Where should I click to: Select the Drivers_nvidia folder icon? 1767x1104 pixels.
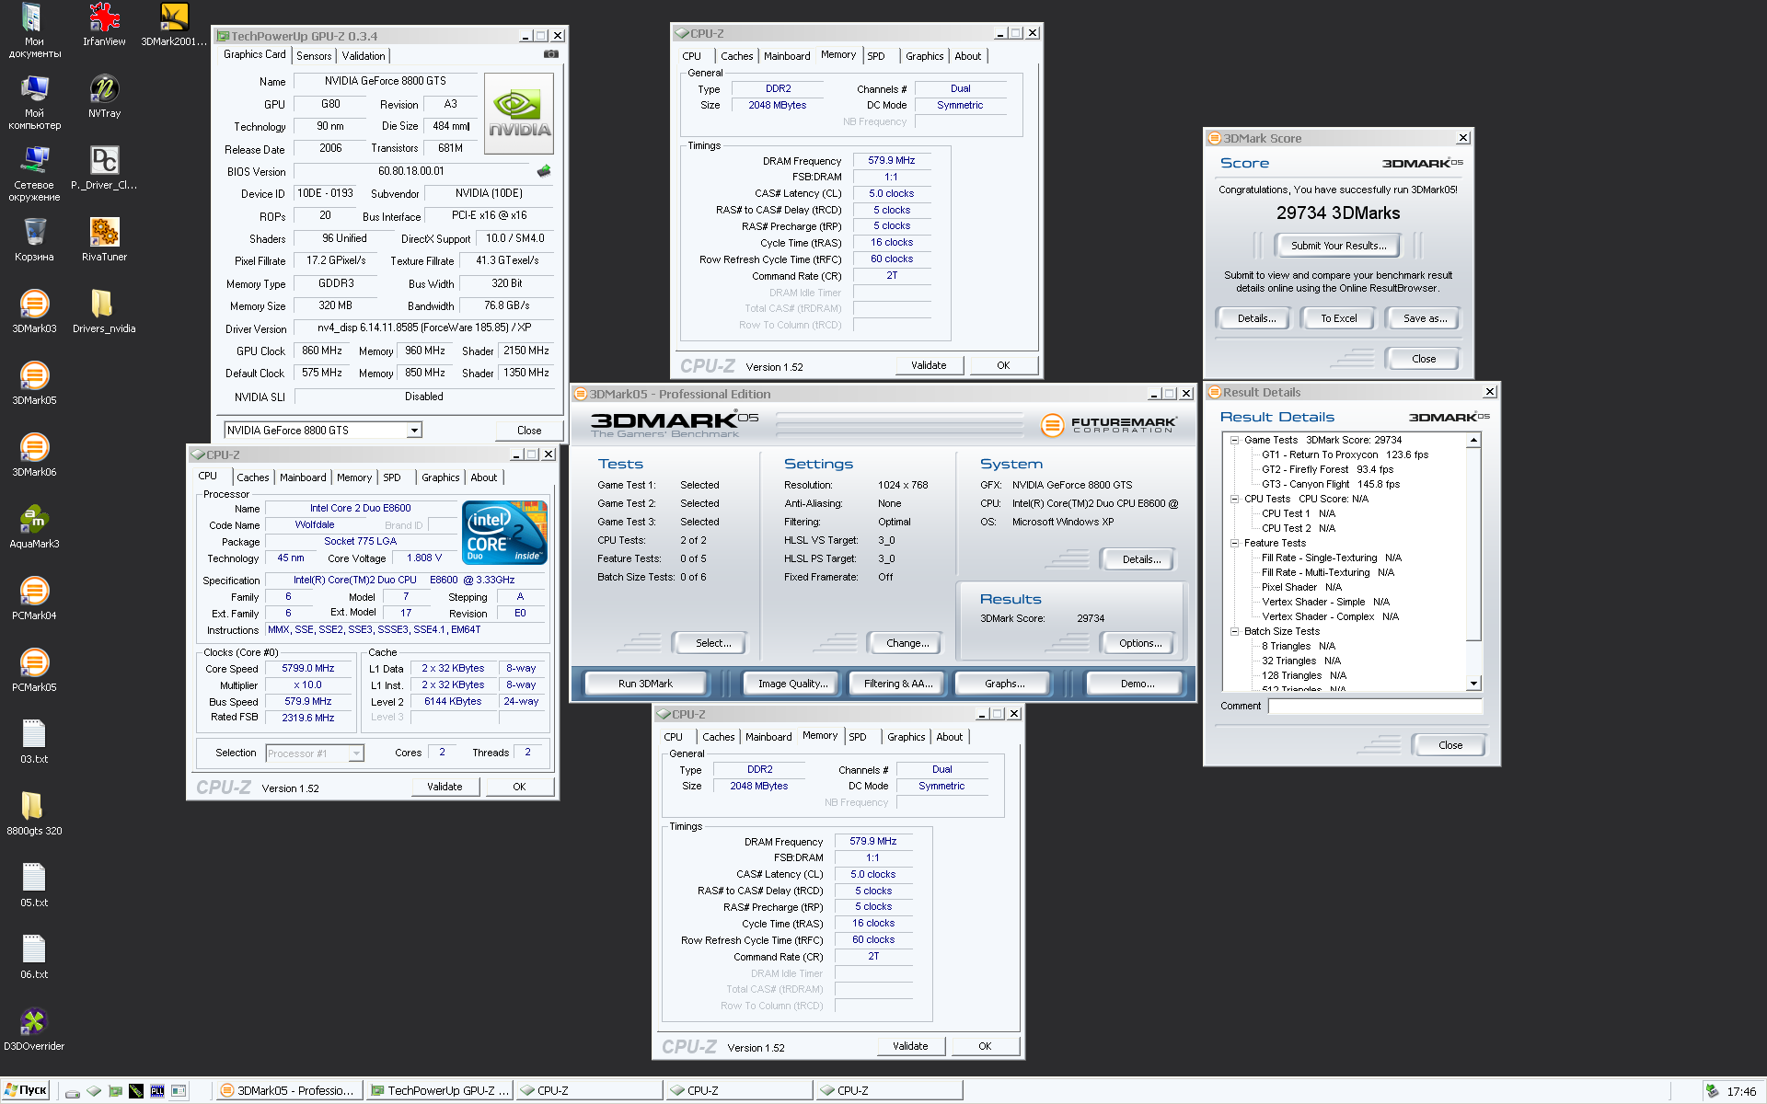(104, 312)
